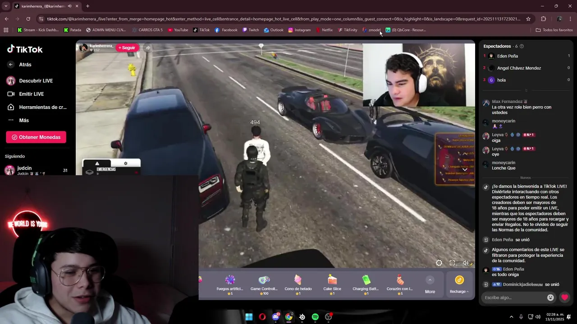
Task: Open Spotify from the taskbar
Action: coord(315,317)
